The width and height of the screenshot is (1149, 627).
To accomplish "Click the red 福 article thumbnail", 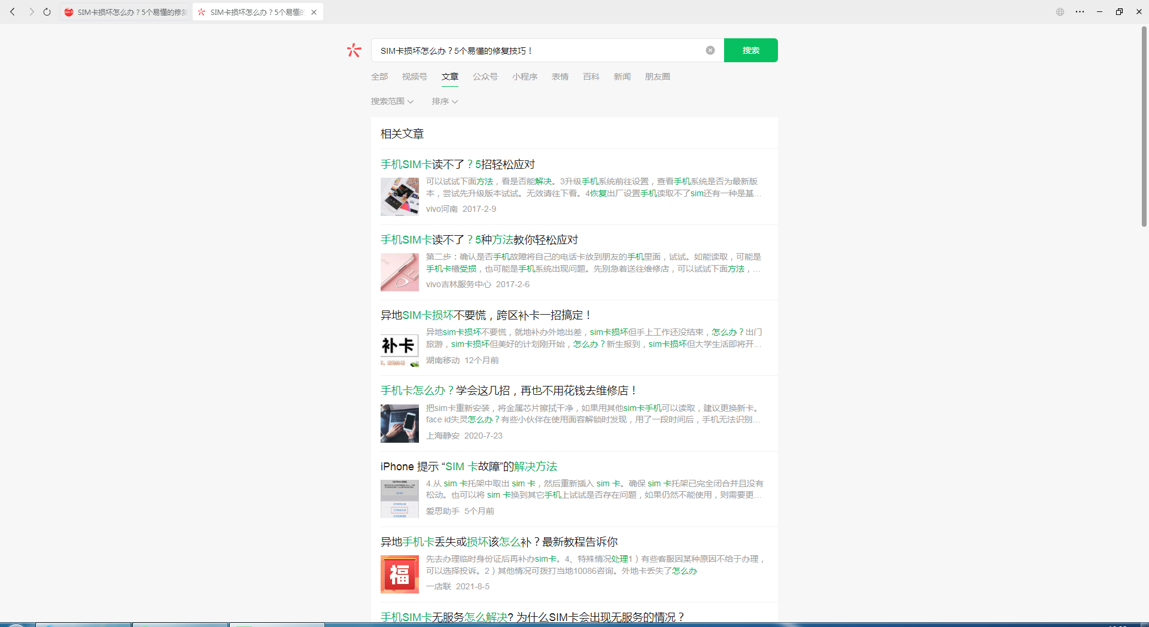I will (400, 574).
